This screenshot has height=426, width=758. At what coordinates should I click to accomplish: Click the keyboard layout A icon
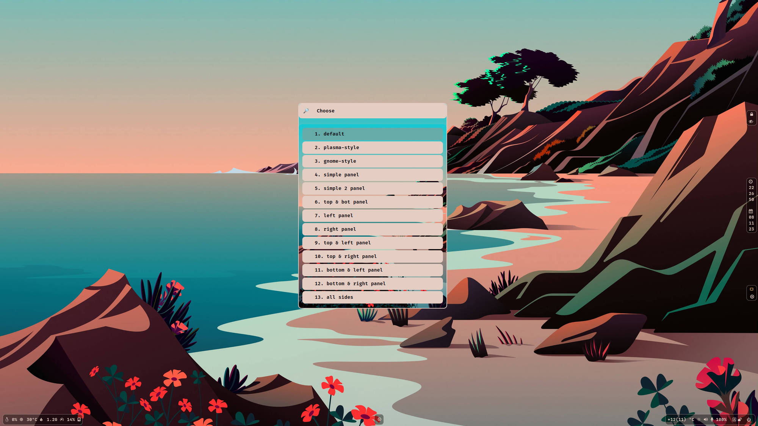pos(734,420)
